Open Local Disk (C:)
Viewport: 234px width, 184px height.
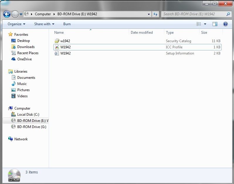click(x=28, y=115)
